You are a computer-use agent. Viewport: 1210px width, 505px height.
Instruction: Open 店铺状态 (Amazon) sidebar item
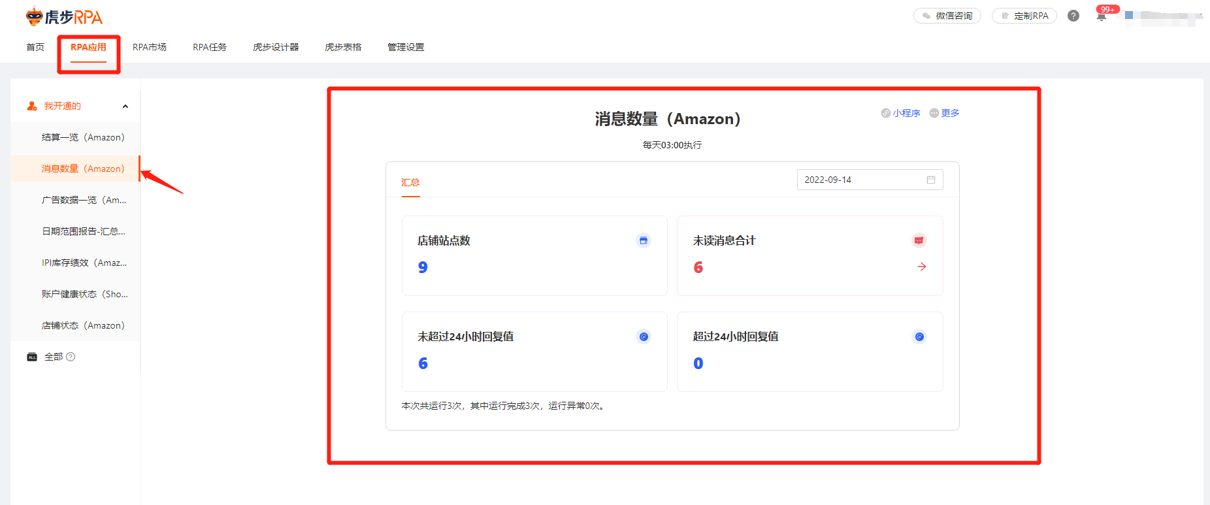pyautogui.click(x=75, y=325)
